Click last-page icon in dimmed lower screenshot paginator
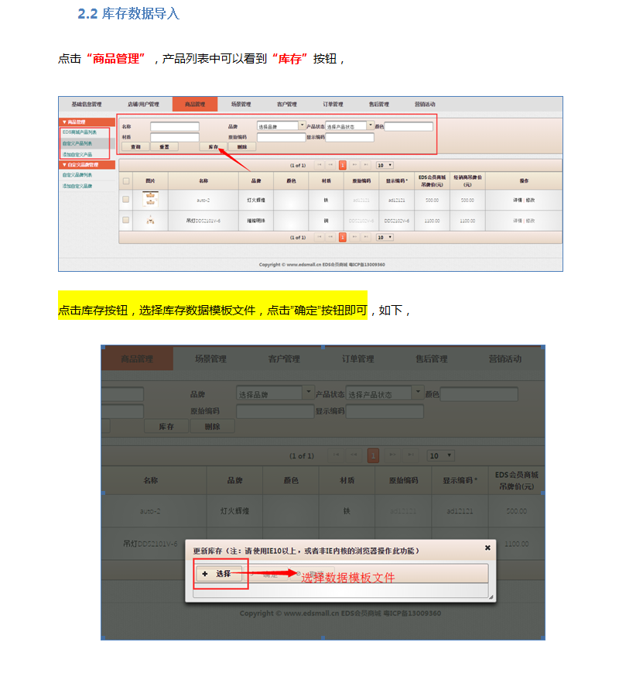Image resolution: width=619 pixels, height=673 pixels. tap(411, 455)
